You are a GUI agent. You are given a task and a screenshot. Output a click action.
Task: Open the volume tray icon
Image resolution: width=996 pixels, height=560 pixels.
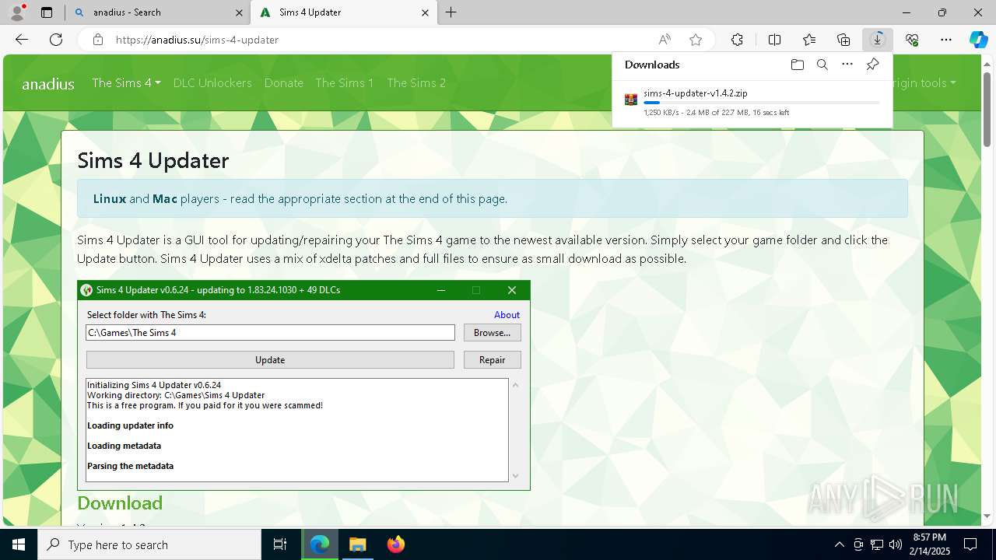pos(895,544)
